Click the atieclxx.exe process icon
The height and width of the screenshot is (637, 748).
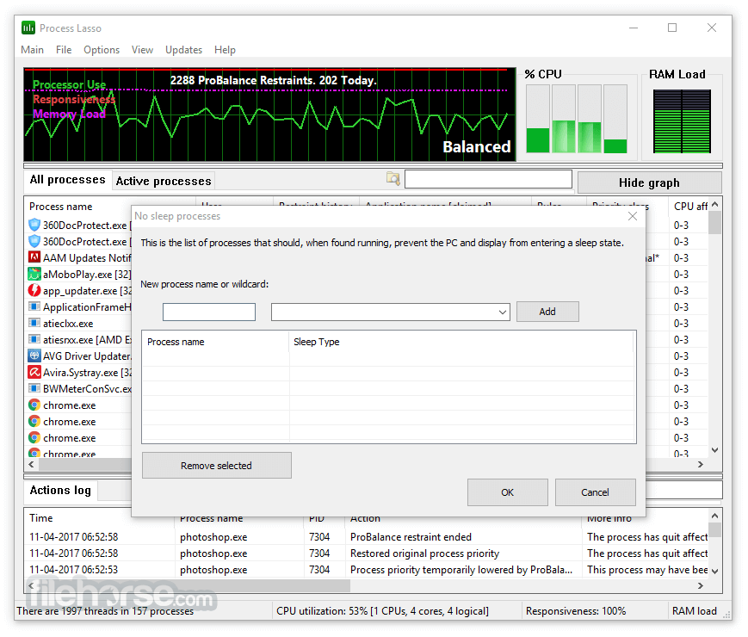[34, 323]
